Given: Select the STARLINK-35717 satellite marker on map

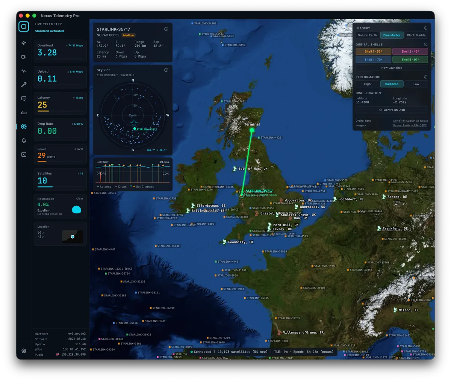Looking at the screenshot, I should point(242,195).
